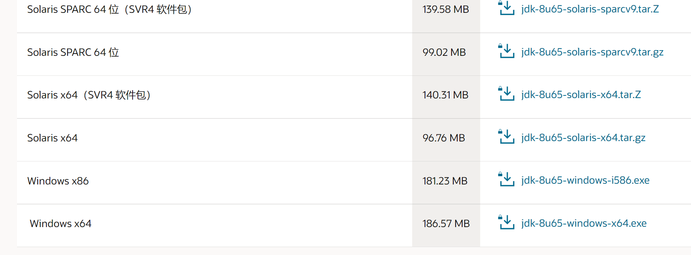Select the 99.02 MB size cell
This screenshot has height=255, width=691.
tap(444, 52)
